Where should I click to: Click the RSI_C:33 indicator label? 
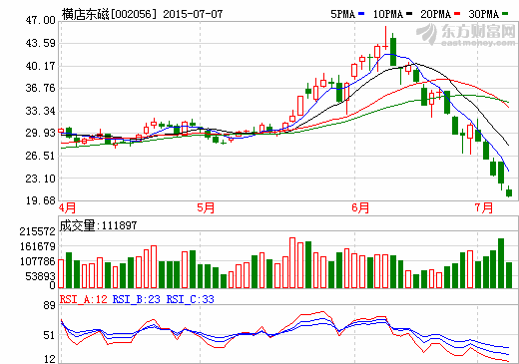click(191, 299)
